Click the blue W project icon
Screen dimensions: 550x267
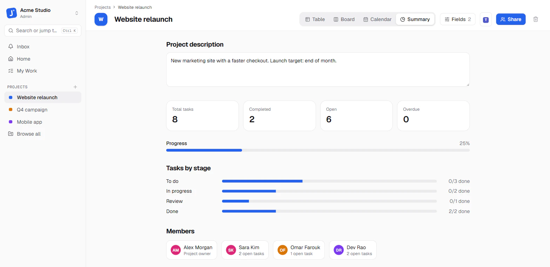(101, 19)
